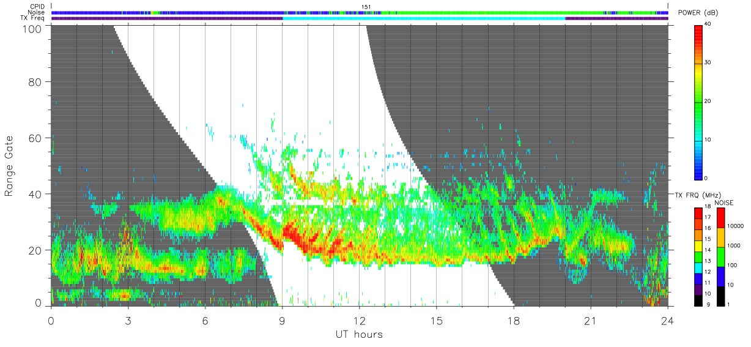Viewport: 751px width, 347px height.
Task: Click the Noise strip above the plot
Action: pos(360,12)
